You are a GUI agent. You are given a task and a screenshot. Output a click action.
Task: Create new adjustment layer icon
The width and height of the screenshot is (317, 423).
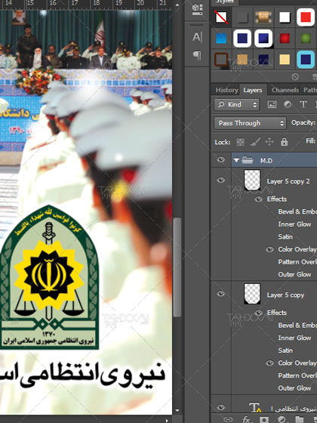[282, 419]
